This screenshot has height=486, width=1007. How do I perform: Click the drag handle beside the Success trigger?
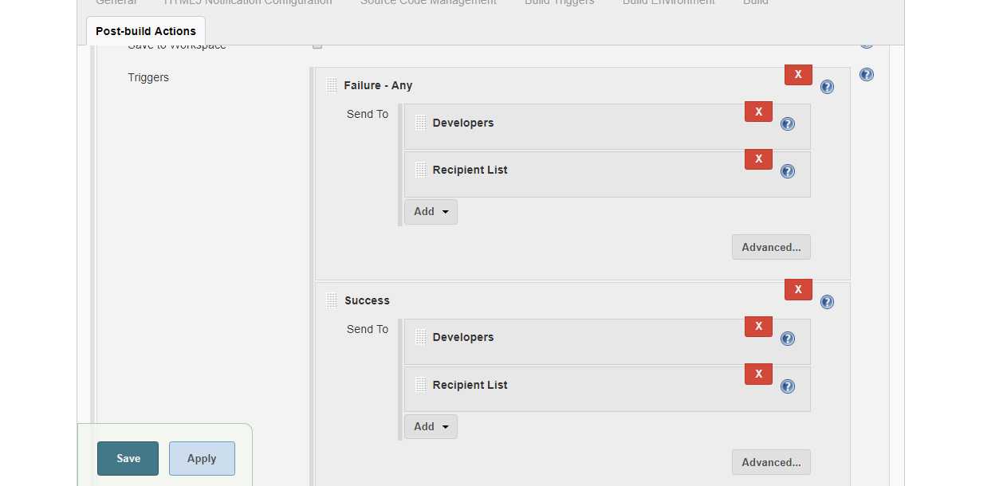pos(332,300)
